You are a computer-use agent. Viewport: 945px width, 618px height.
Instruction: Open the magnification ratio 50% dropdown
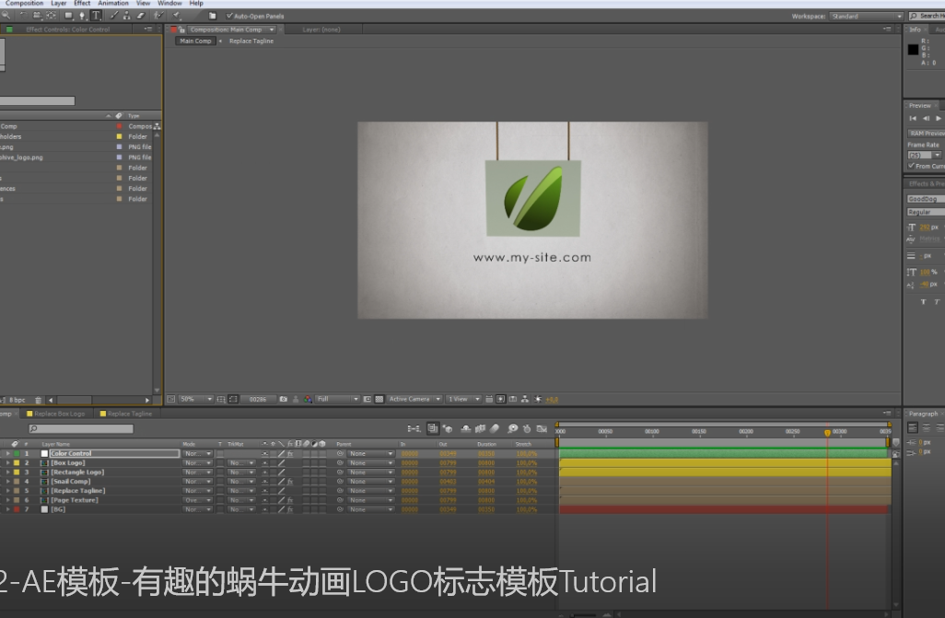click(x=196, y=399)
